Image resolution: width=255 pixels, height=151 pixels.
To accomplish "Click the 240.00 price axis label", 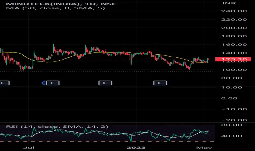I will click(x=234, y=11).
